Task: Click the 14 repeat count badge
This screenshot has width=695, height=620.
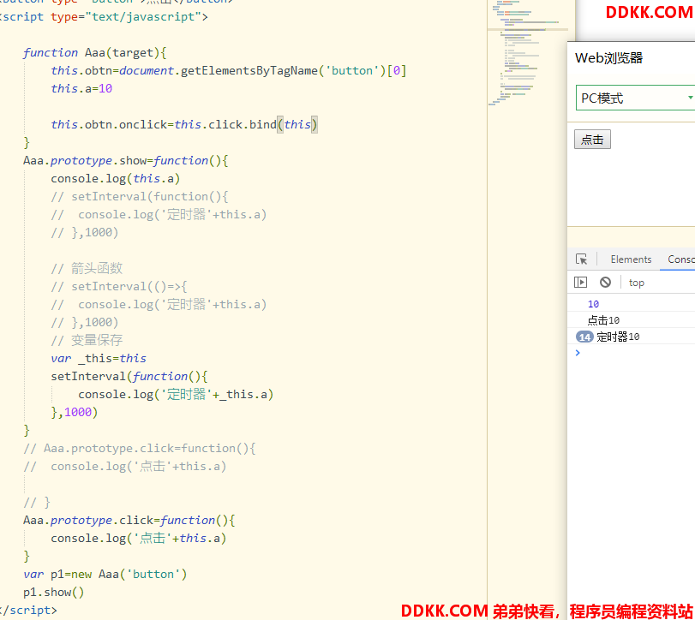Action: click(x=584, y=337)
